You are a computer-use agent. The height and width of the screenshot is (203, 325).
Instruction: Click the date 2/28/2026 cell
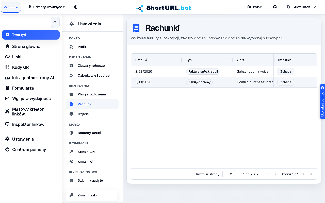144,72
